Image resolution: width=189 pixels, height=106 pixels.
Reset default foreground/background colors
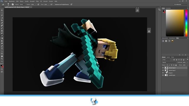click(1, 64)
